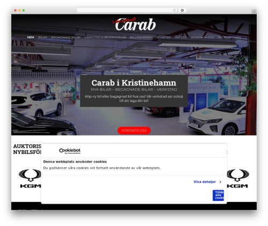Open PROVKÖRNING navigation link
This screenshot has height=226, width=268.
pos(229,37)
